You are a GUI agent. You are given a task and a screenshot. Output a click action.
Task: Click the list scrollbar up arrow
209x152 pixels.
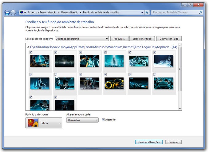click(x=180, y=45)
